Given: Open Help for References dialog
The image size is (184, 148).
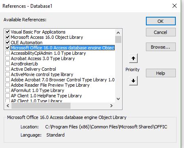Looking at the screenshot, I should [161, 73].
